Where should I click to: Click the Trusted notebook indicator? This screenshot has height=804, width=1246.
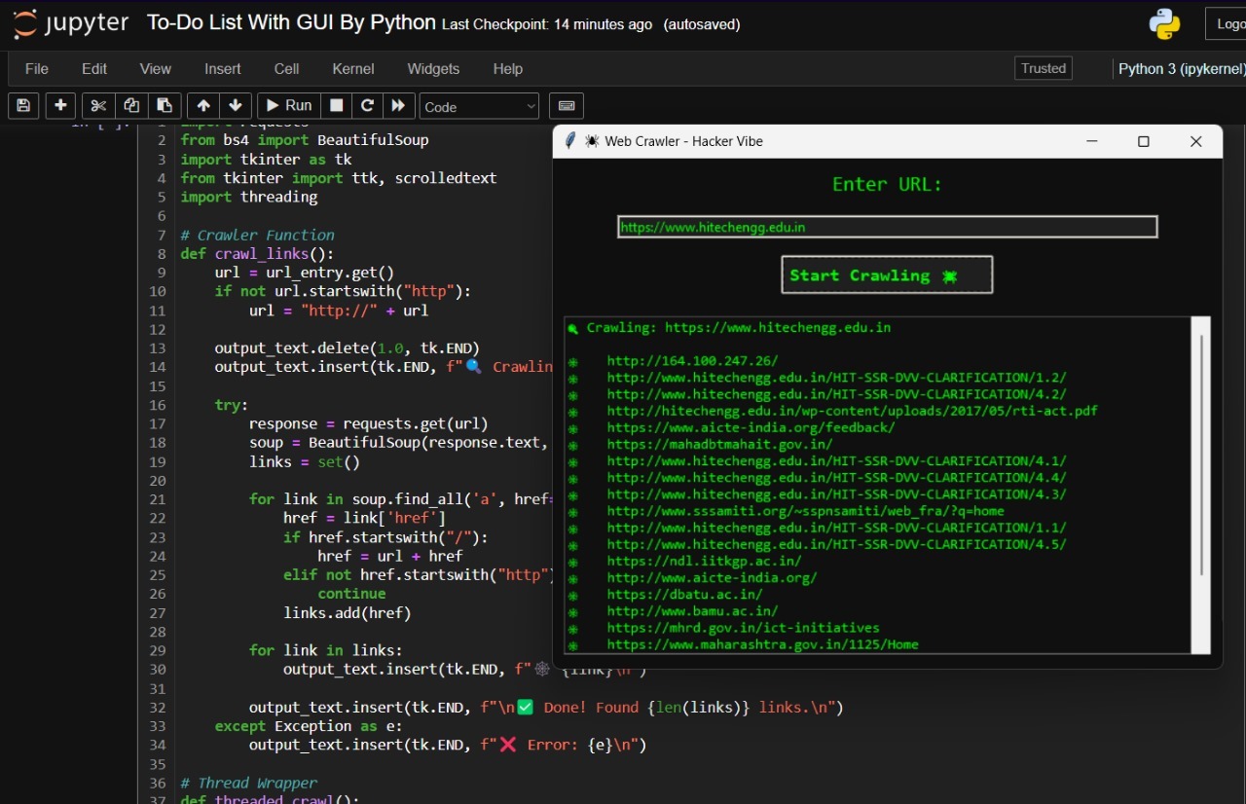[x=1043, y=68]
